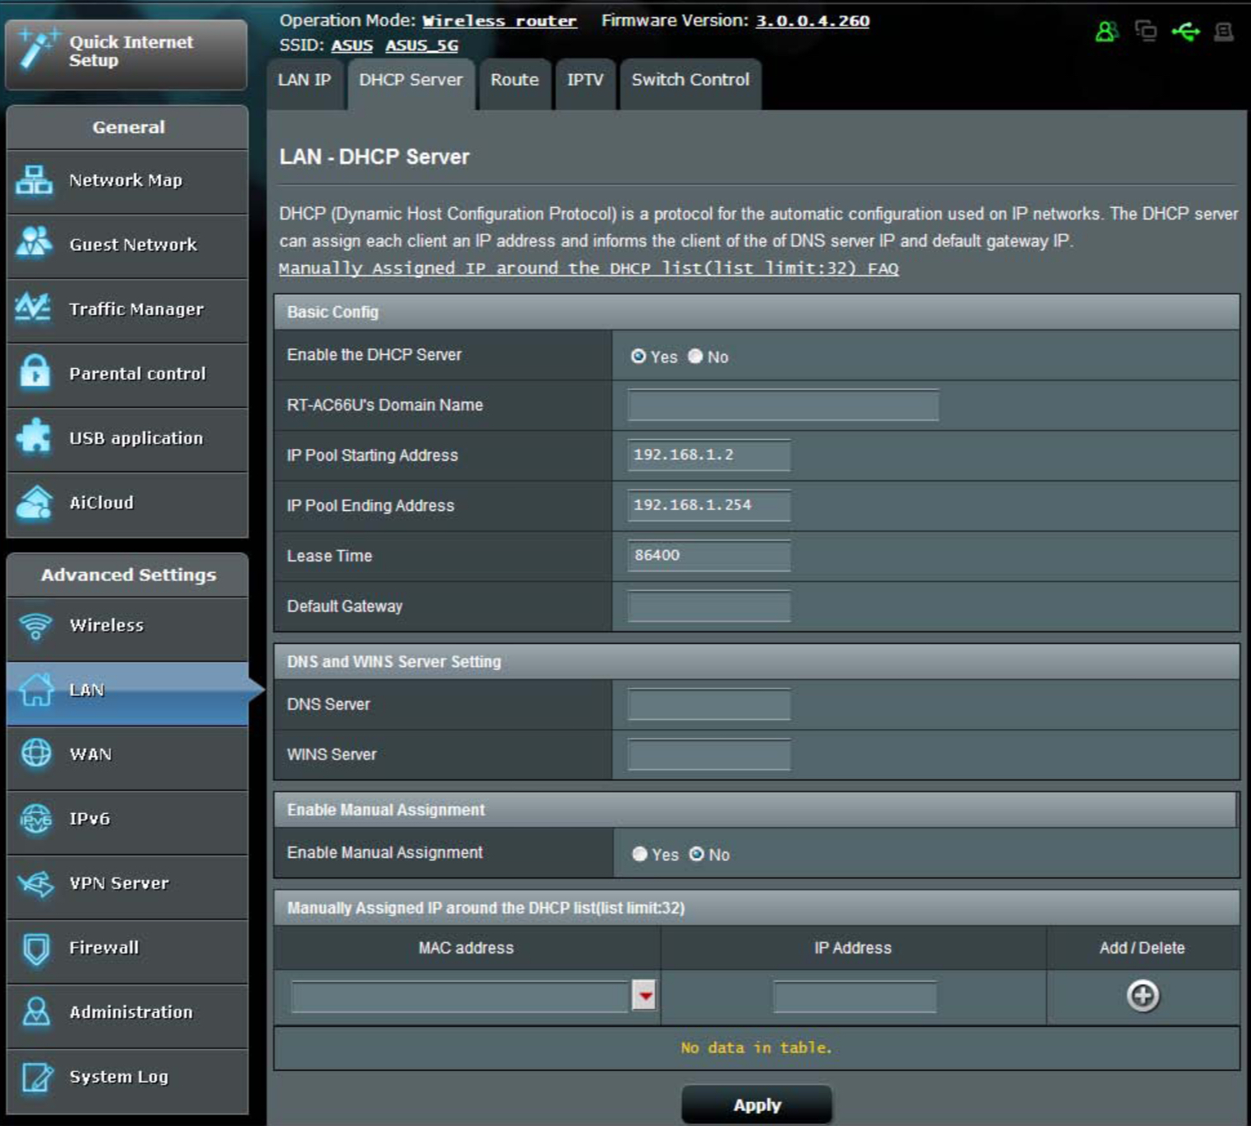Viewport: 1251px width, 1126px height.
Task: Add manual IP entry with plus icon
Action: click(1143, 996)
